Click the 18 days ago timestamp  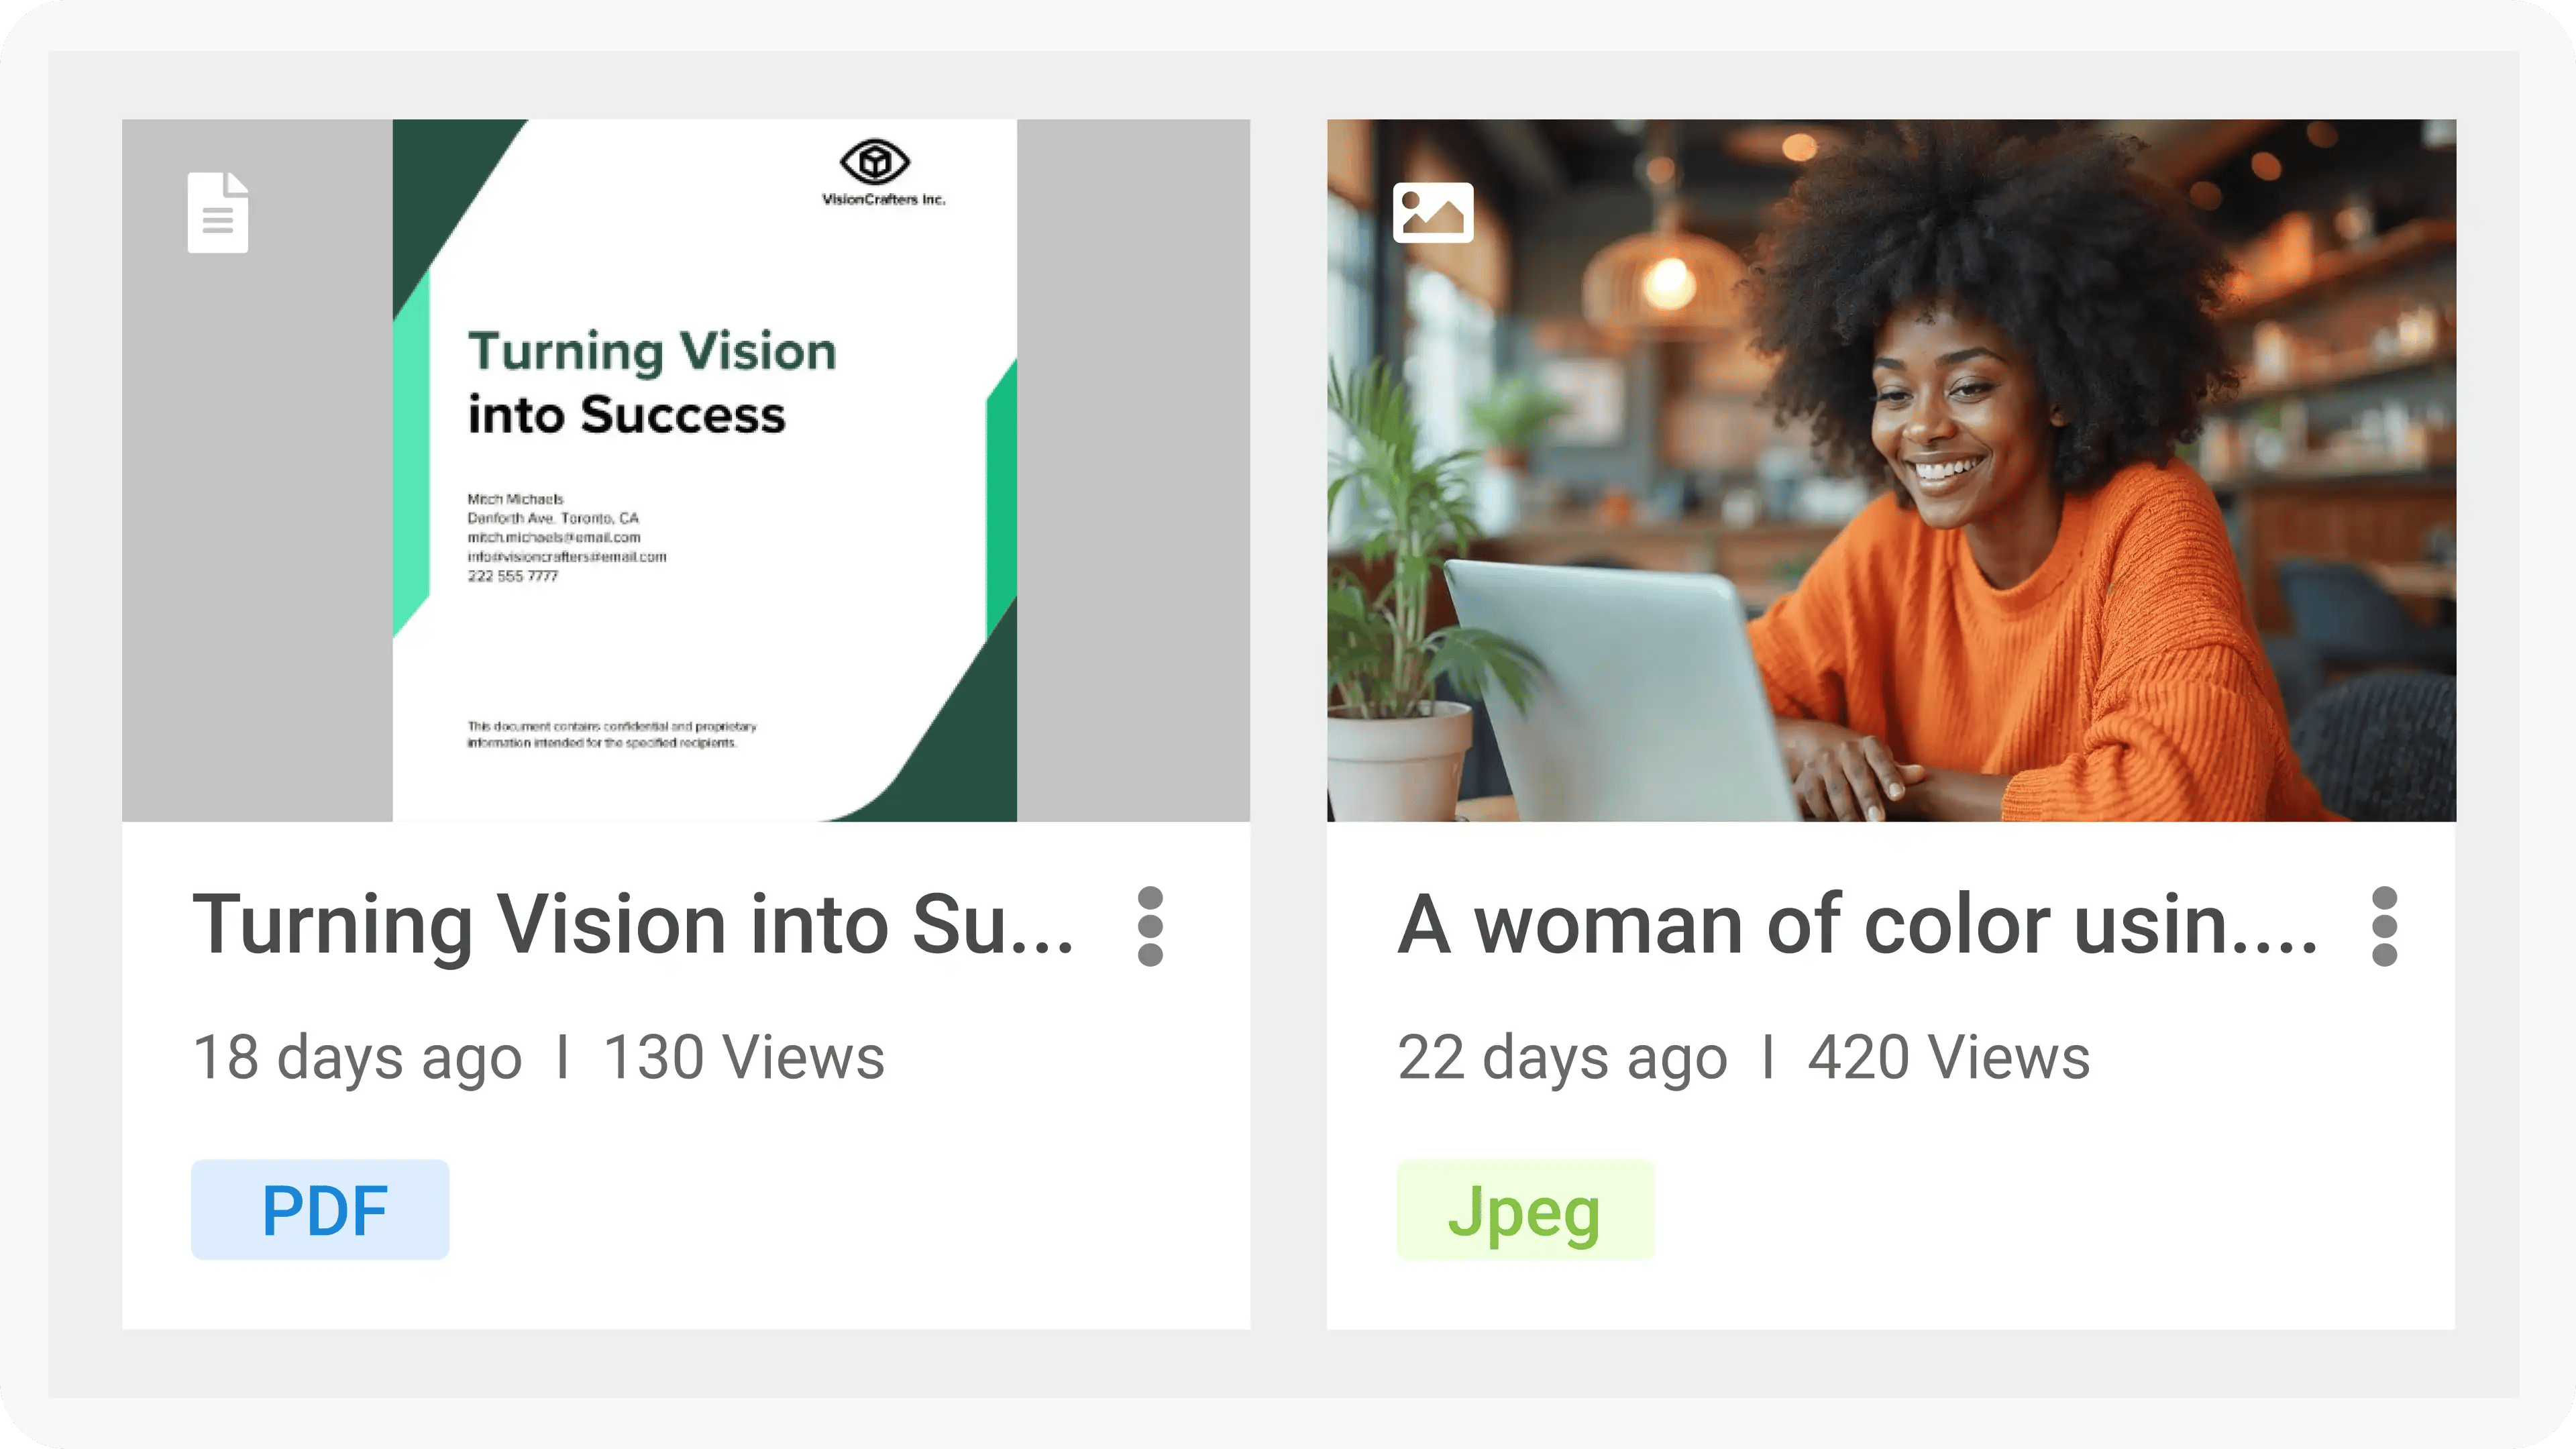click(x=357, y=1058)
